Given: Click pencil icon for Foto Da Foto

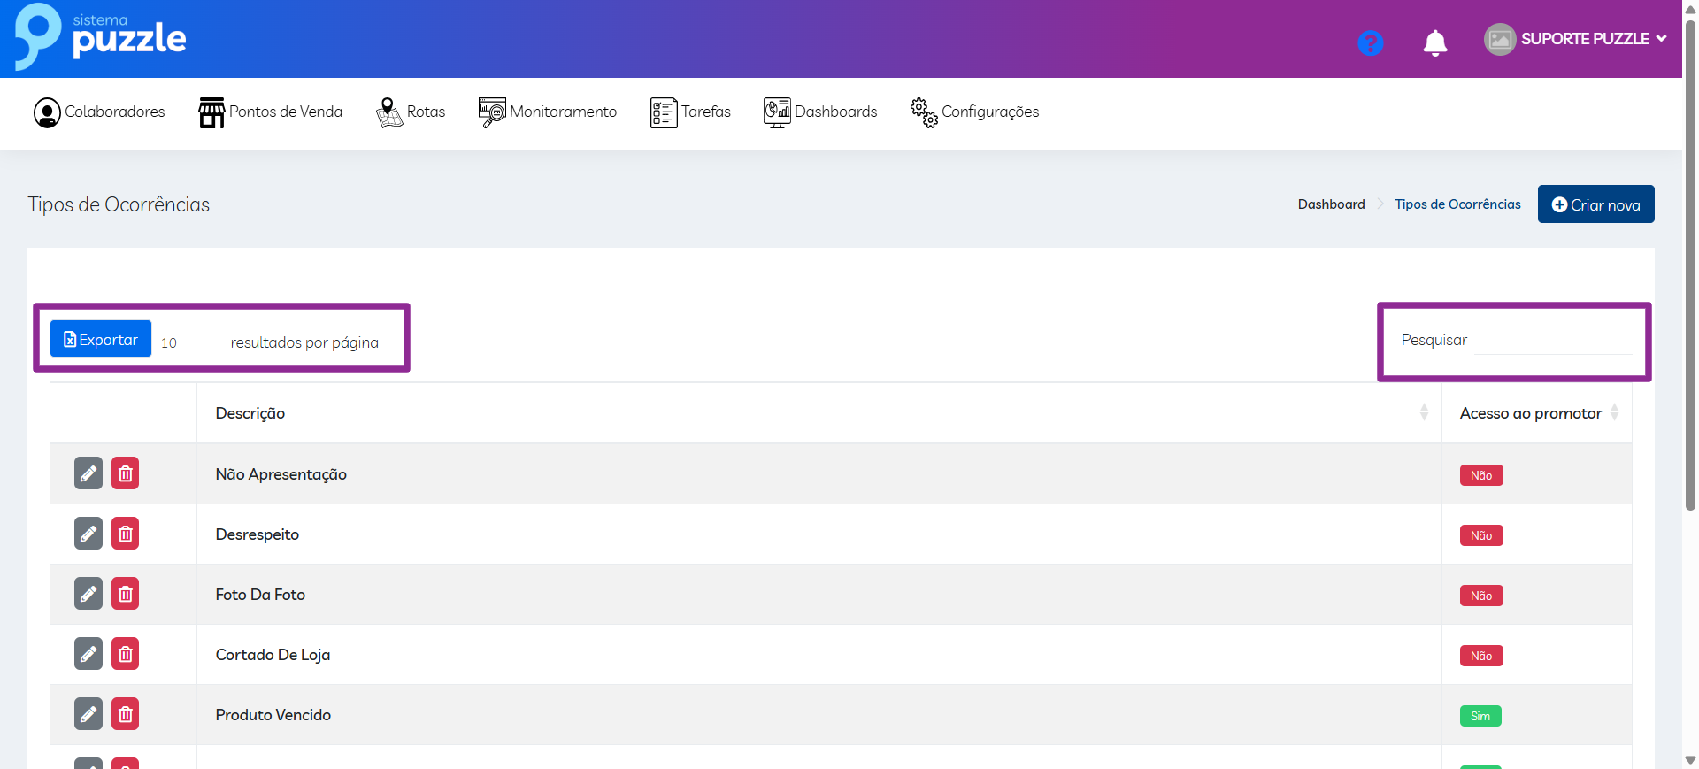Looking at the screenshot, I should 88,594.
